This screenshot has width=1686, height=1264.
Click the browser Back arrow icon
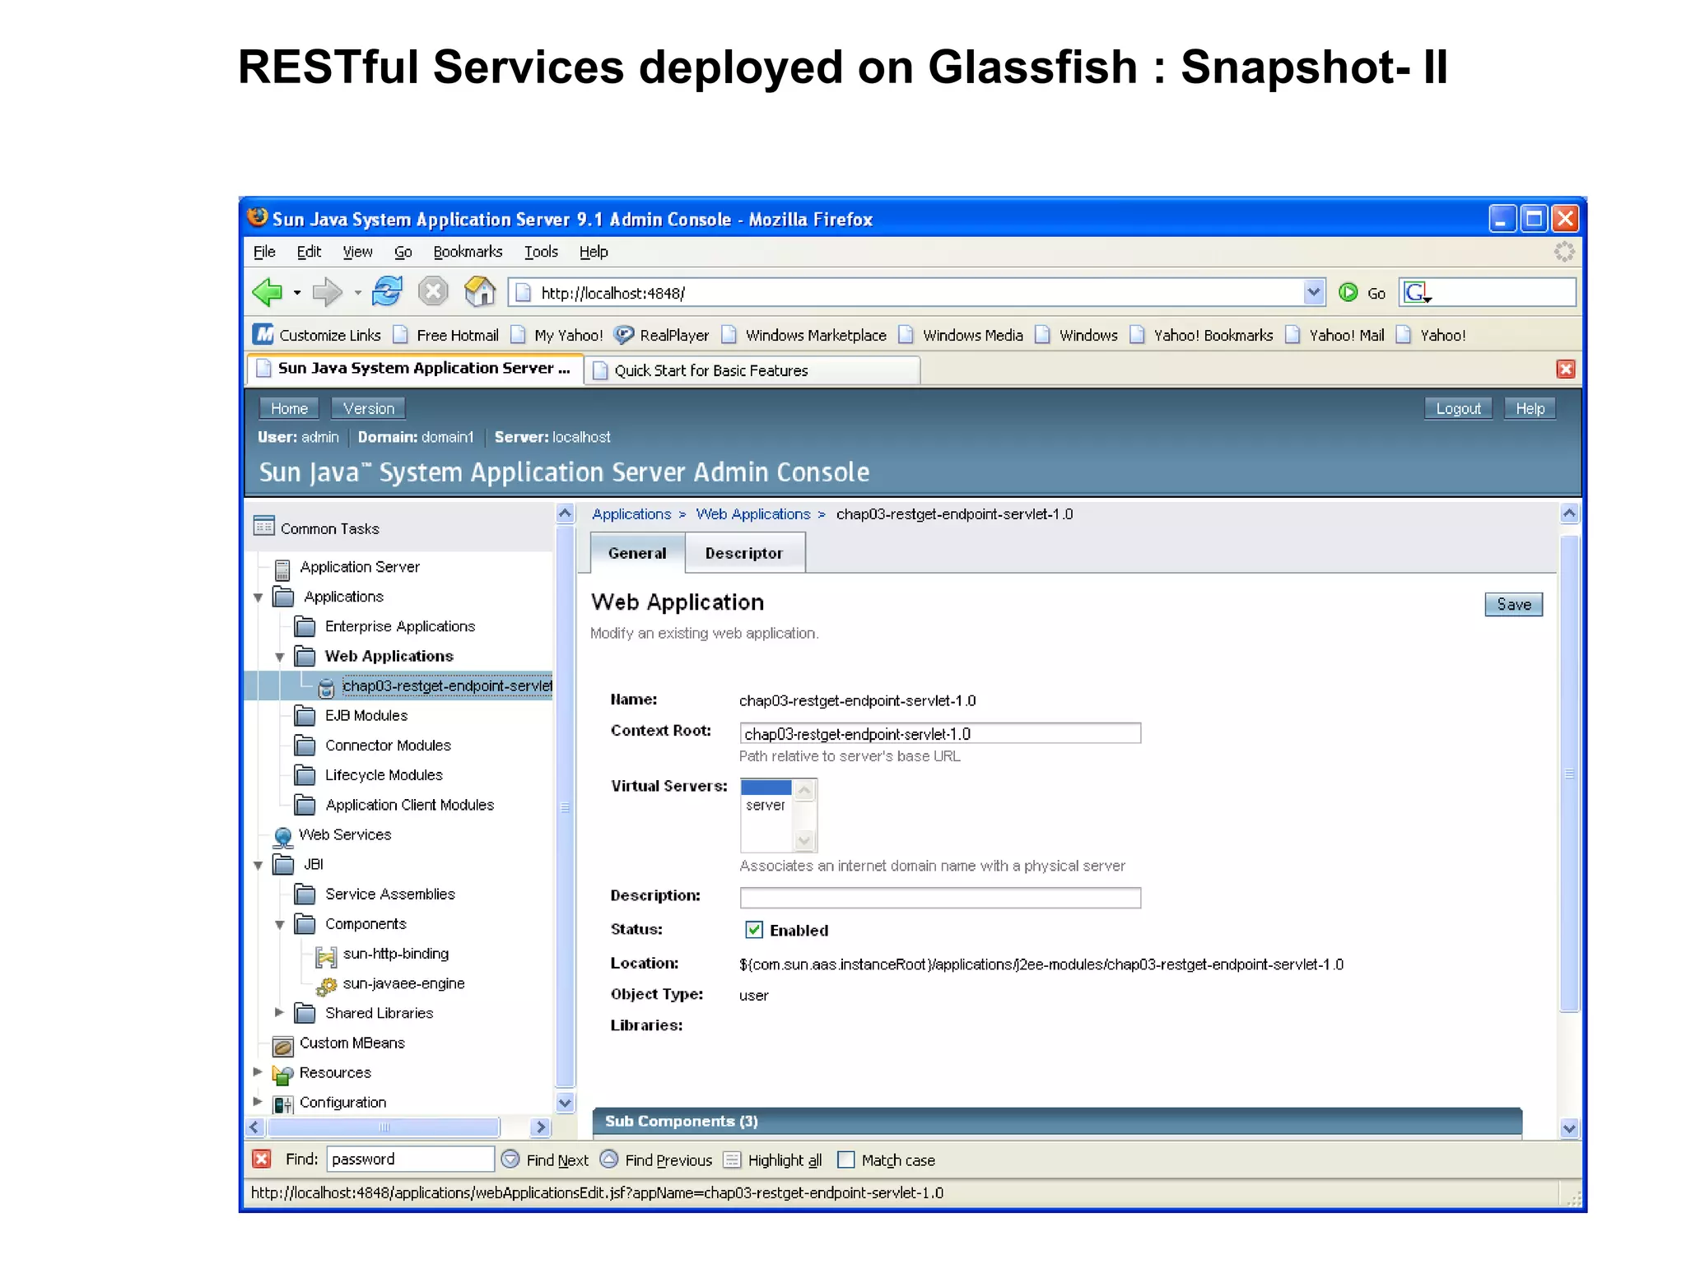[x=268, y=292]
